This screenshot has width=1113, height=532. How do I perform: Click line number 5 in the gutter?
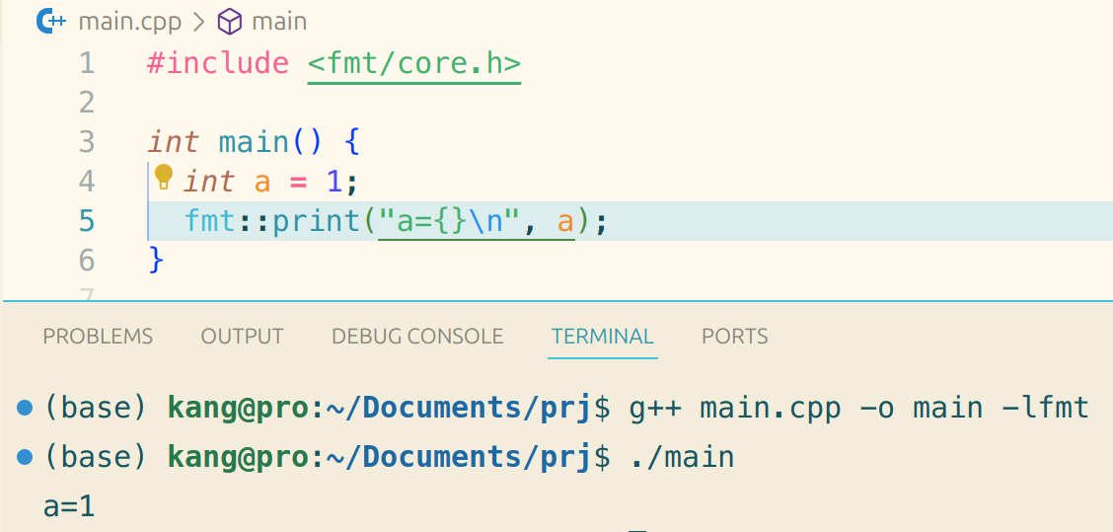87,221
